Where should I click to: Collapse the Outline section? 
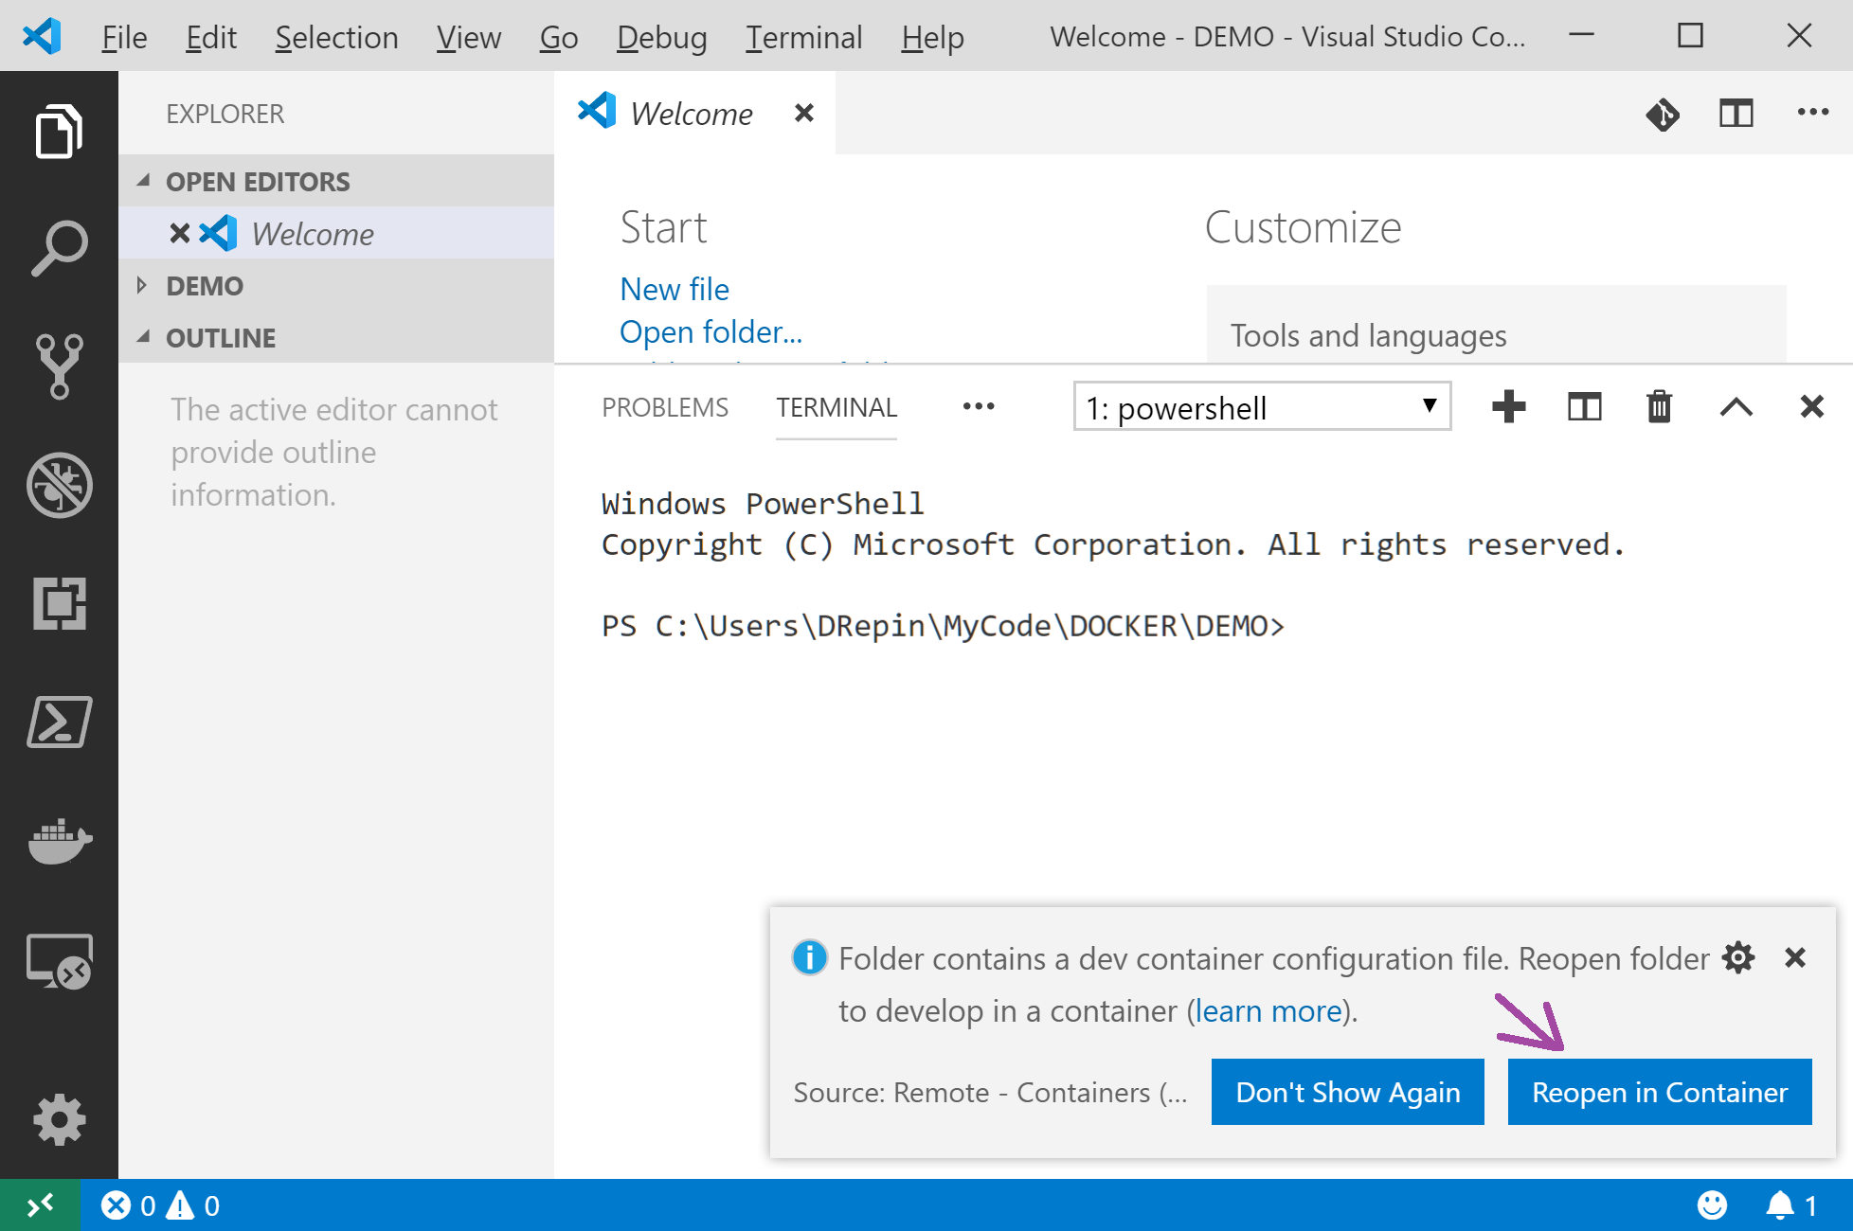(x=336, y=337)
